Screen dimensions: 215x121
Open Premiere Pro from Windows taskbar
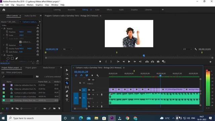click(112, 118)
